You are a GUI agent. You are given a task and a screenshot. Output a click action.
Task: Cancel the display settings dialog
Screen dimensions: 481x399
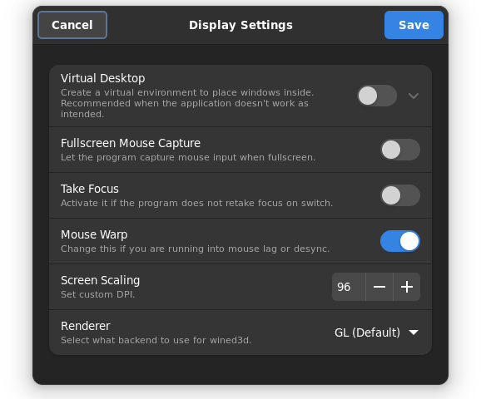72,25
